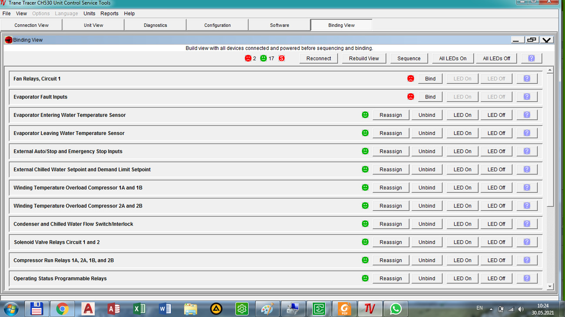Unbind Evaporator Leaving Water Temperature Sensor
This screenshot has height=317, width=565.
pos(427,133)
